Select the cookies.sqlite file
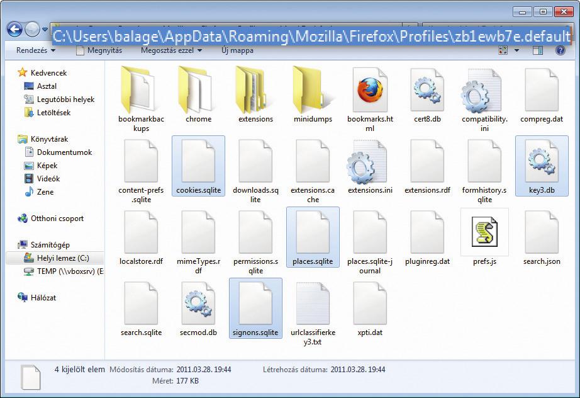This screenshot has width=580, height=398. tap(198, 166)
